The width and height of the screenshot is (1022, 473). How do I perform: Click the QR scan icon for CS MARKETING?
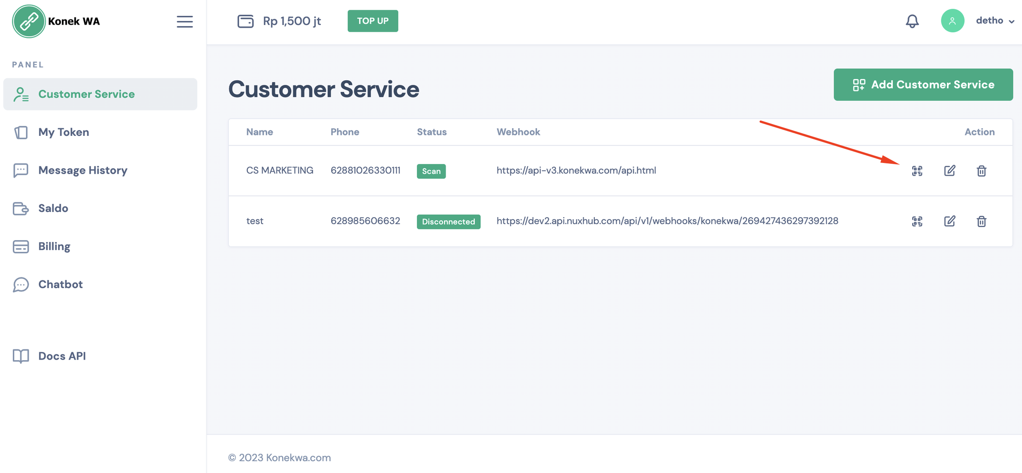click(917, 171)
